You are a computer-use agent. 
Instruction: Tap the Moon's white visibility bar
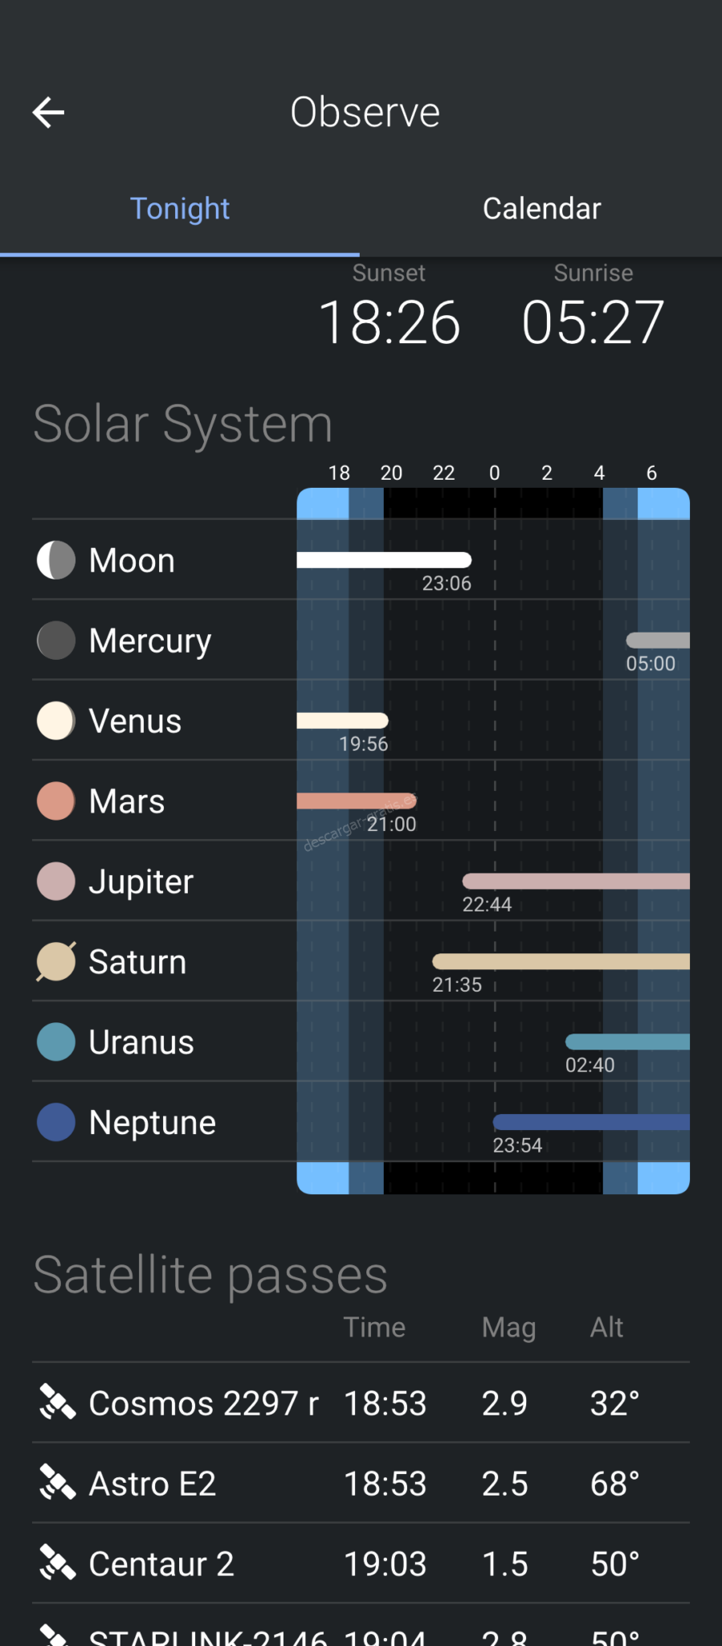click(384, 560)
